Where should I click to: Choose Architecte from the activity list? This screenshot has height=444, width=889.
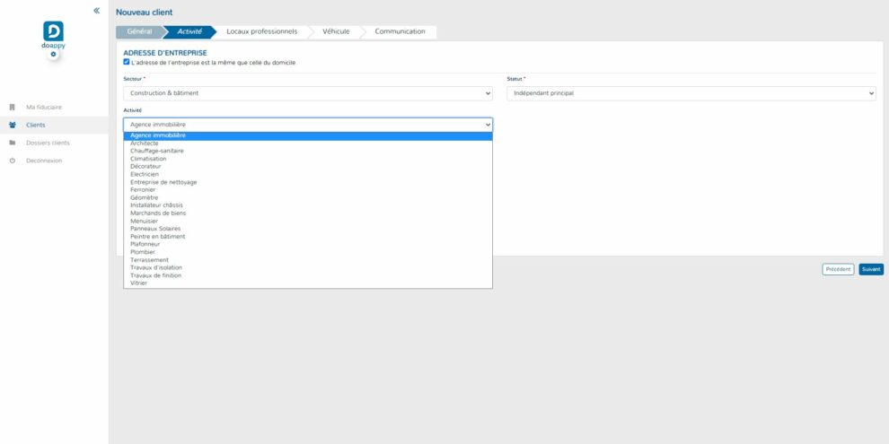click(x=145, y=144)
